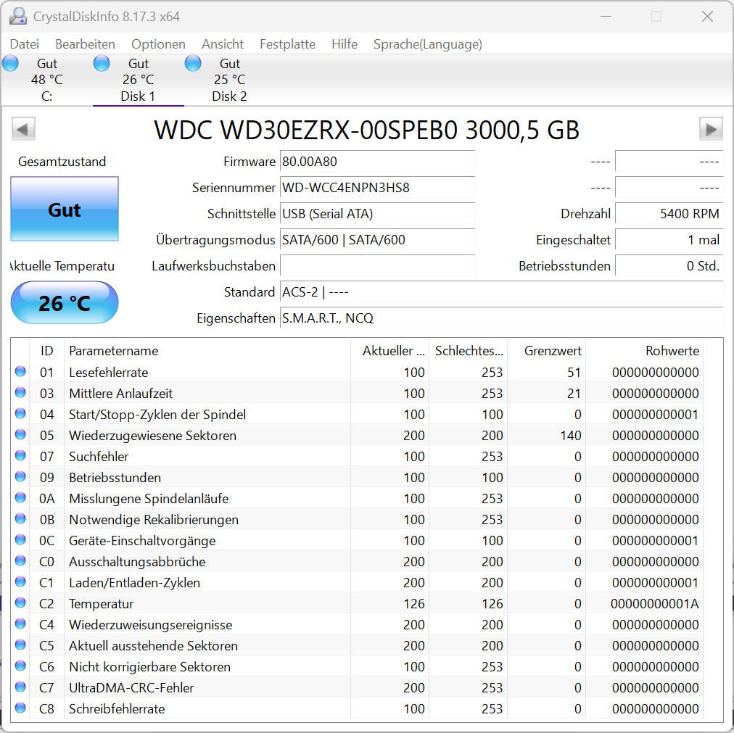Viewport: 734px width, 733px height.
Task: Click status orb of Wiederzugewiesene Sektoren row
Action: pos(20,434)
